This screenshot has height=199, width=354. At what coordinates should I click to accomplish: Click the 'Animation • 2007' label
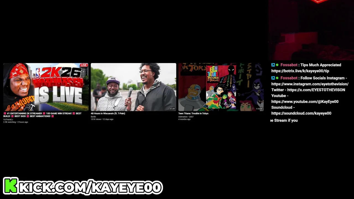(x=186, y=117)
